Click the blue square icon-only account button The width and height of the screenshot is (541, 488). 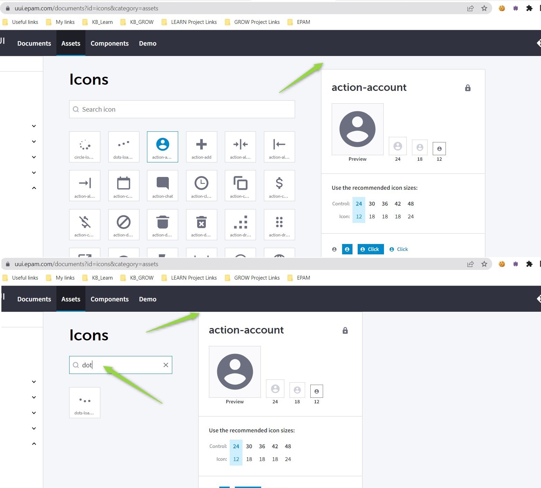[347, 249]
